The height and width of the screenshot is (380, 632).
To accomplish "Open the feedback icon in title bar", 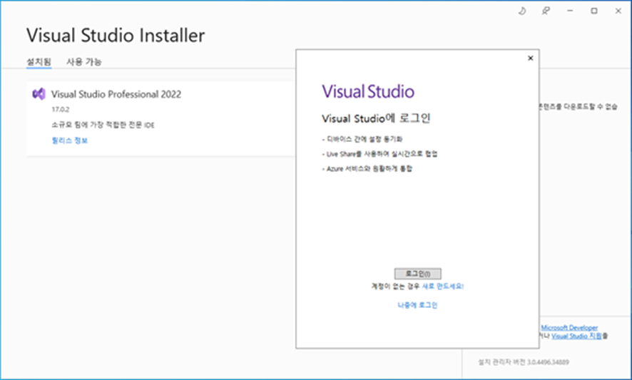I will 546,11.
